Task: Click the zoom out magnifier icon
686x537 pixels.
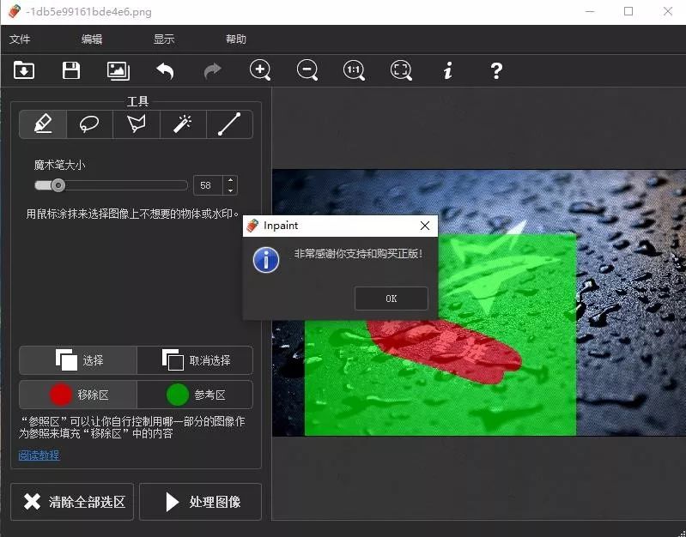Action: (307, 70)
